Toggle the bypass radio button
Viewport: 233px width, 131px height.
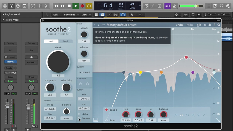pos(79,118)
